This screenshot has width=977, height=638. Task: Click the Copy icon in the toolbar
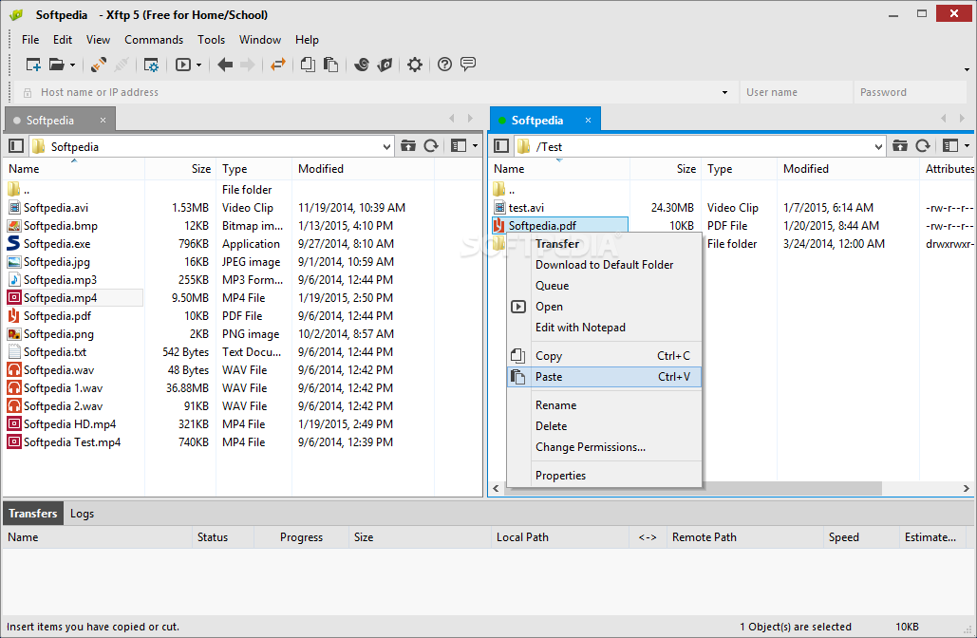(308, 65)
